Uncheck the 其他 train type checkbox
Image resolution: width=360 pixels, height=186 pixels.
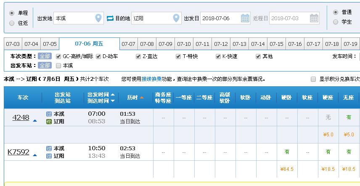(258, 56)
